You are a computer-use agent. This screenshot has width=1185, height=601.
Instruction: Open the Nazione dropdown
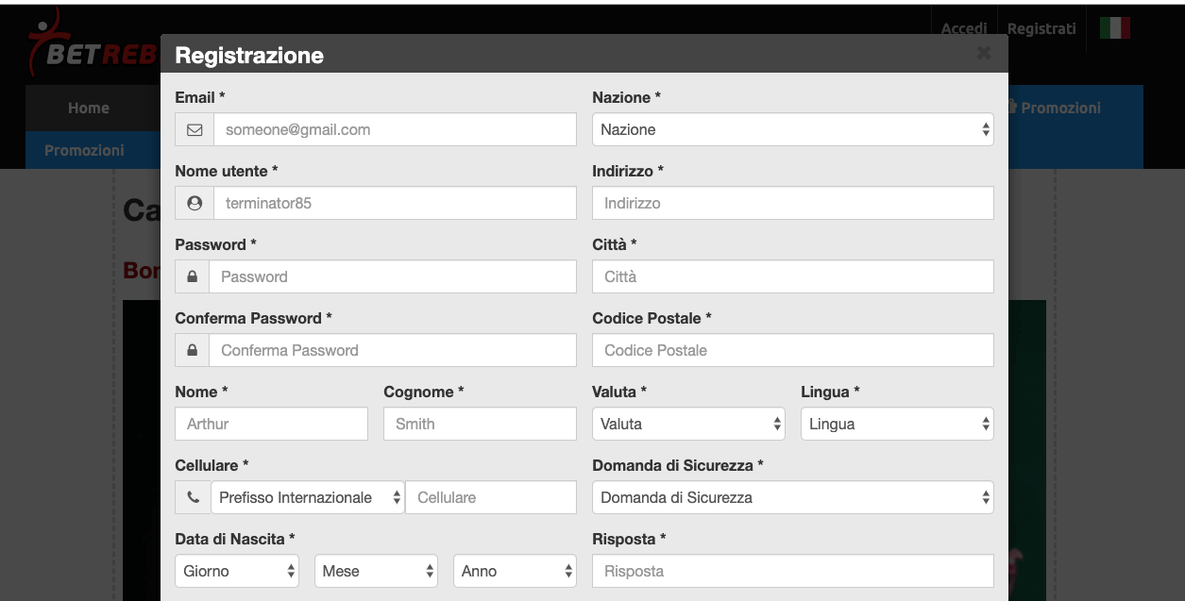coord(793,129)
